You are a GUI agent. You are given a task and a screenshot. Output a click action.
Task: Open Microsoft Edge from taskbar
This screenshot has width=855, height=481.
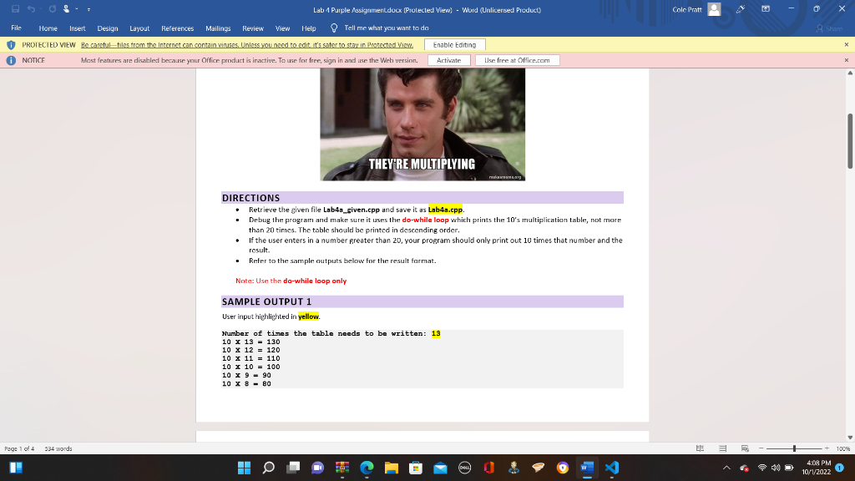[367, 468]
